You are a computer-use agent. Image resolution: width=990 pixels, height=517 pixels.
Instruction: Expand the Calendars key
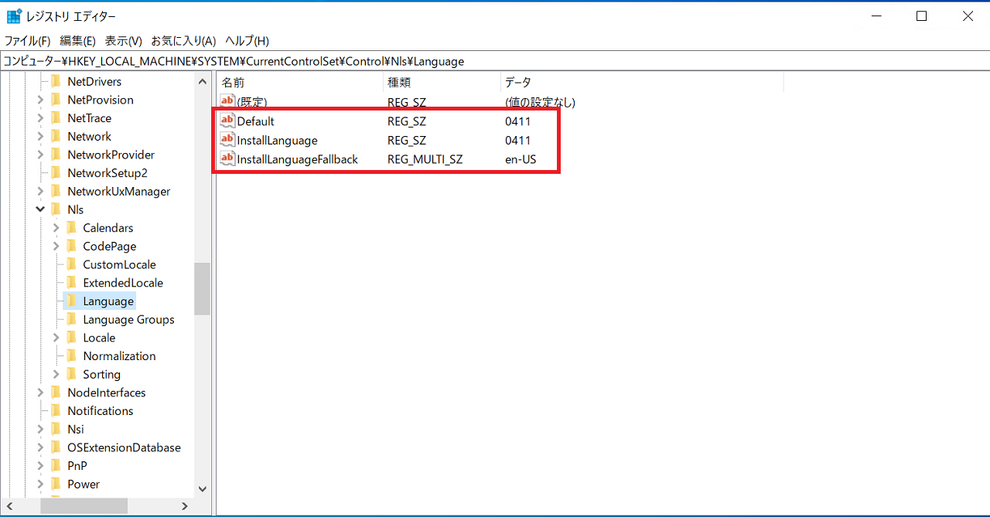pyautogui.click(x=56, y=228)
